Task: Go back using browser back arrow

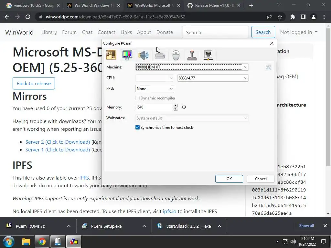Action: 7,17
